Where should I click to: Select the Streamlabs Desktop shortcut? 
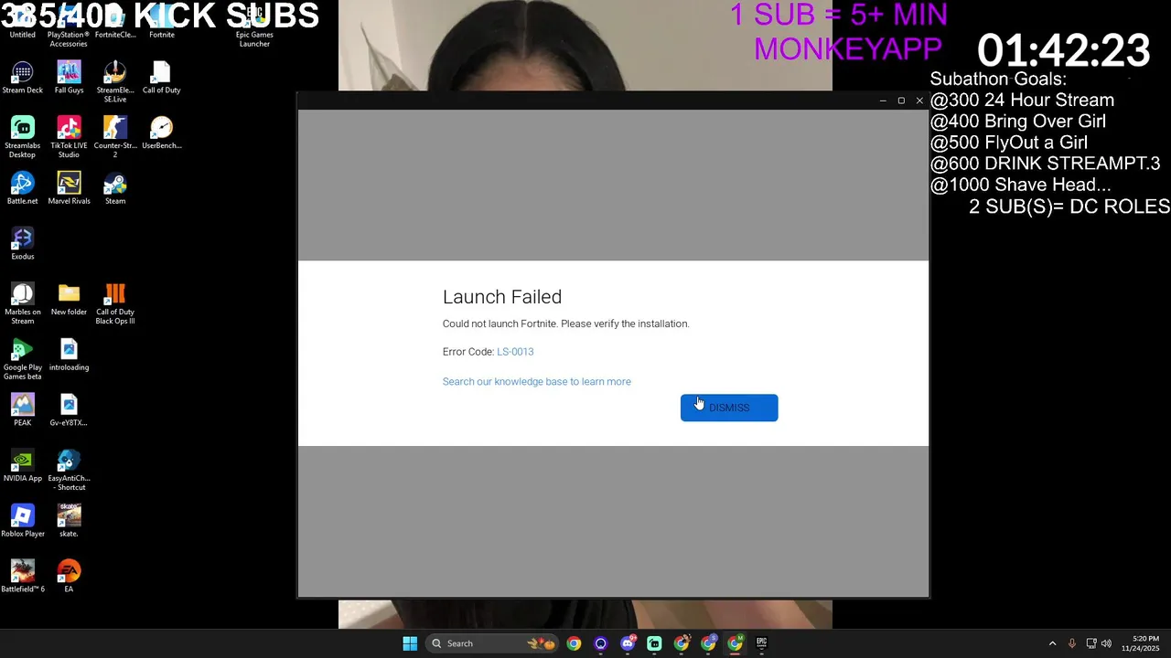click(x=23, y=137)
